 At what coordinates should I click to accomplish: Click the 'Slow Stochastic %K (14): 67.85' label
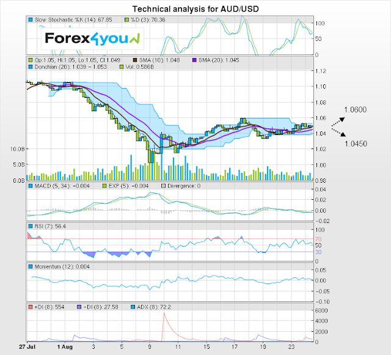[x=73, y=20]
